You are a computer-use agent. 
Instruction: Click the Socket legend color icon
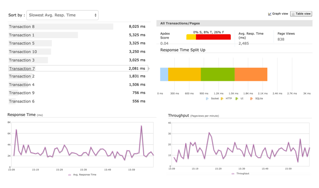point(207,99)
